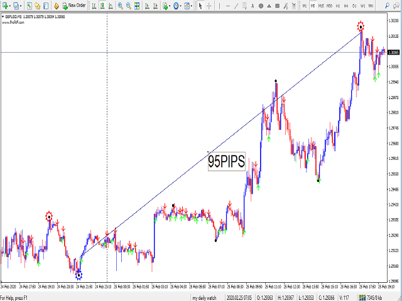Switch timeframe to H1
The width and height of the screenshot is (402, 301).
tap(338, 6)
